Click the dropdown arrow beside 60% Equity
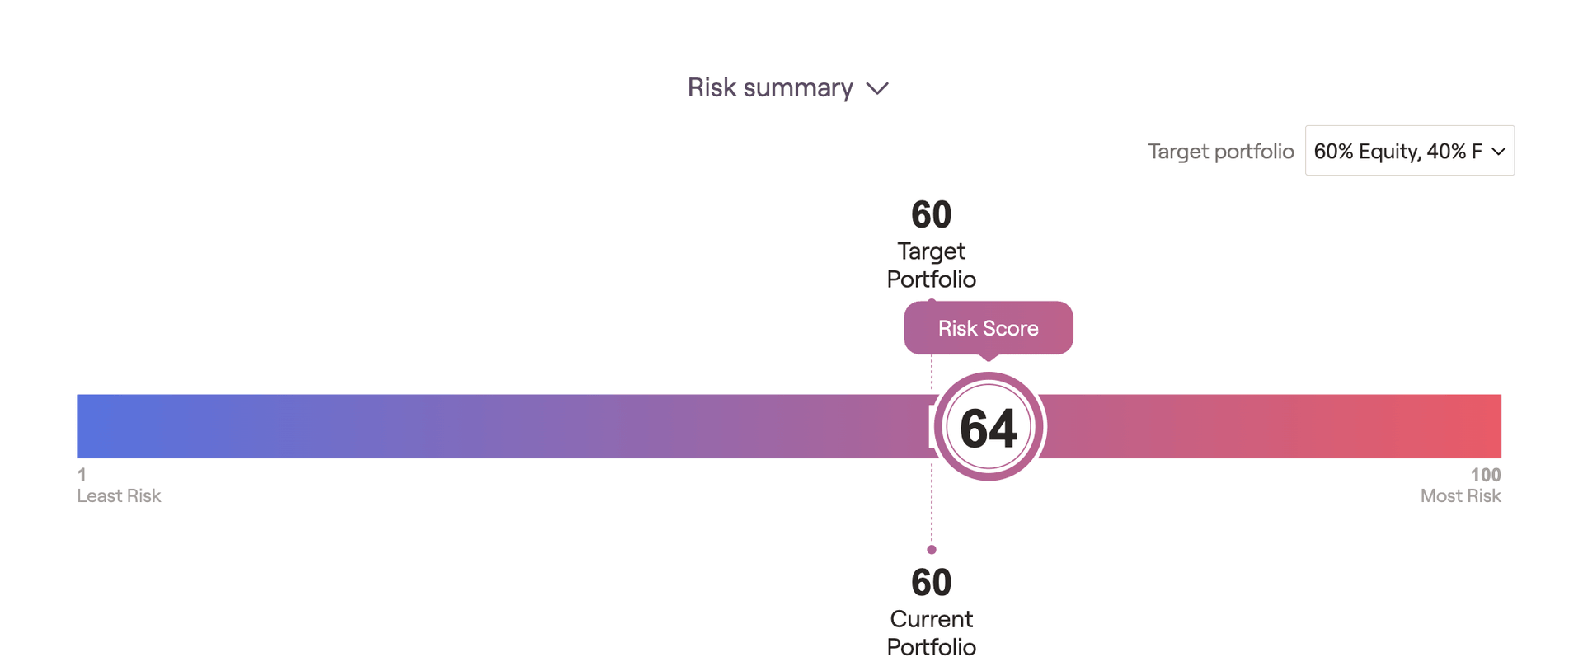Viewport: 1583px width, 671px height. tap(1498, 152)
